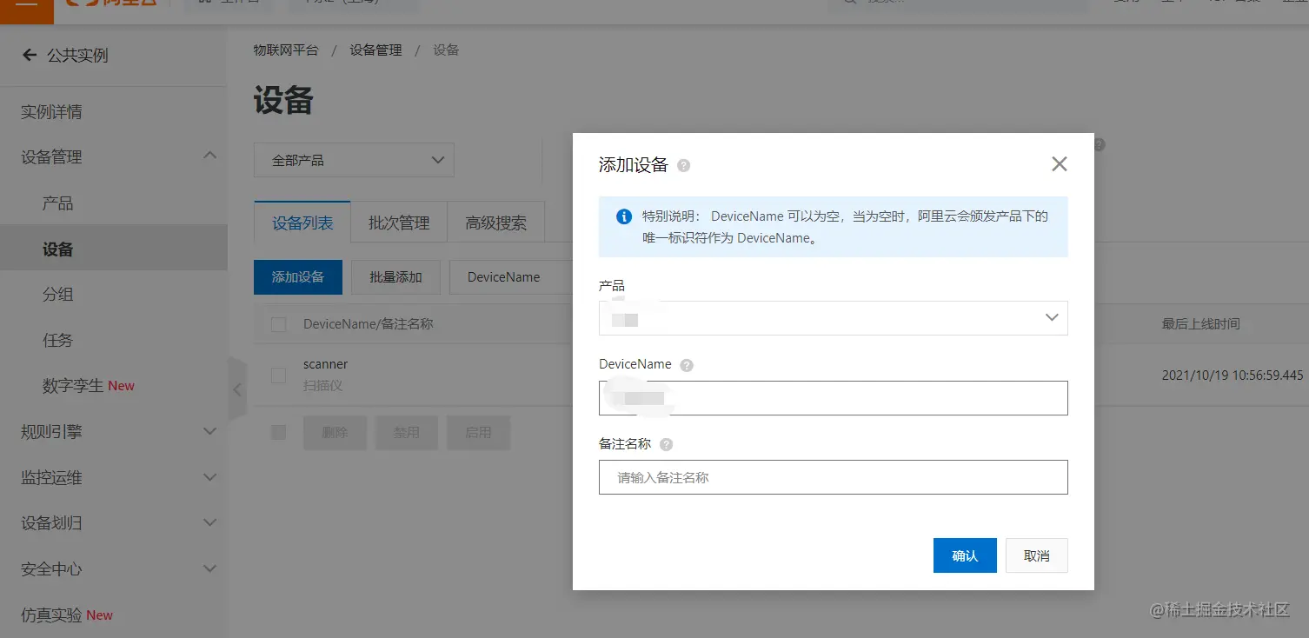The image size is (1309, 638).
Task: Click the scanner device name
Action: [325, 364]
